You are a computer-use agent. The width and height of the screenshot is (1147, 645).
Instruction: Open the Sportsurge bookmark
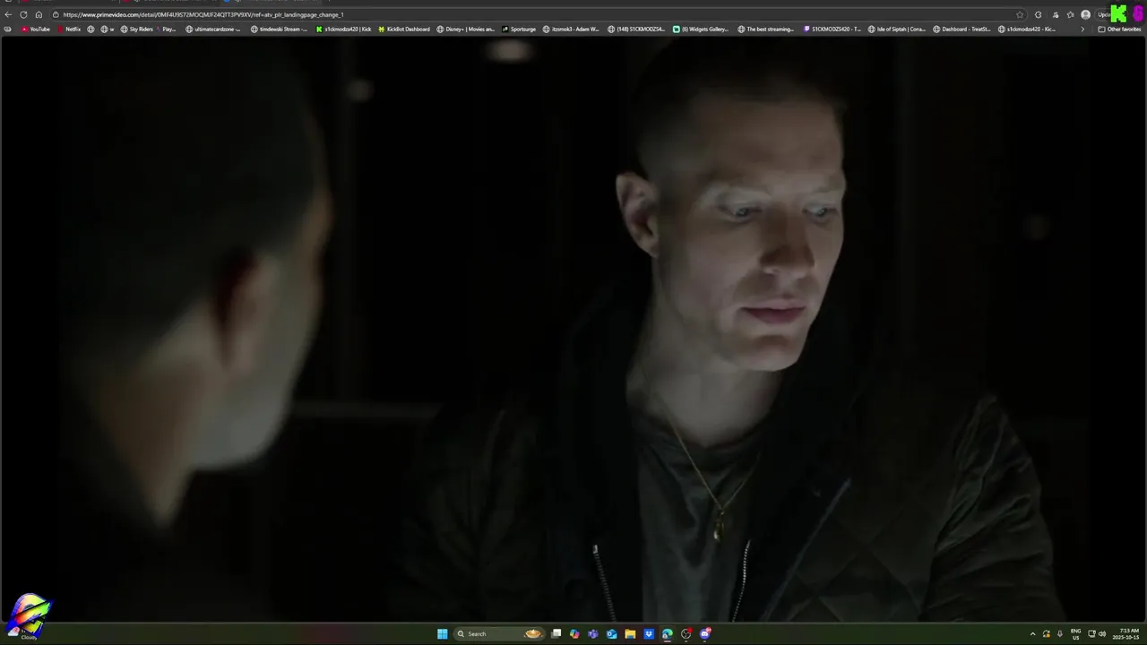[519, 30]
